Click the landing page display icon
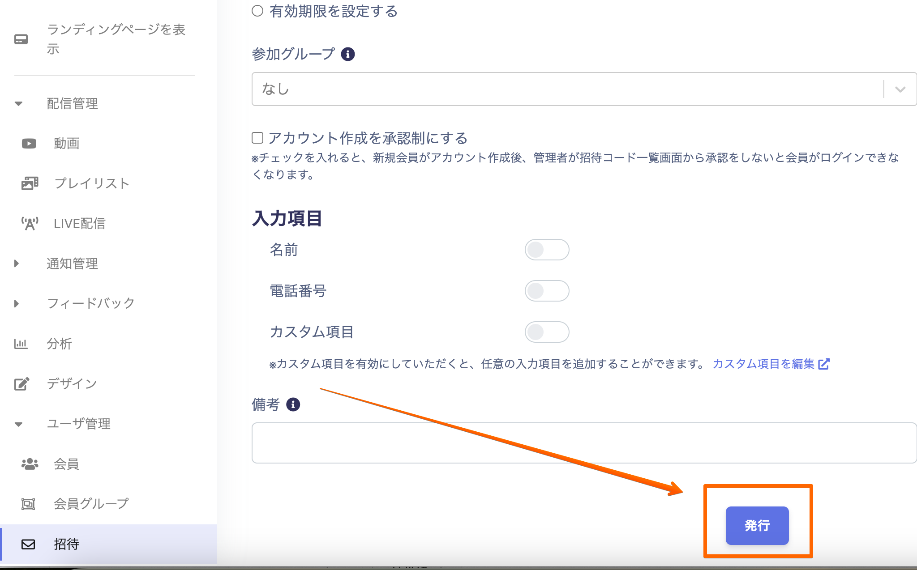Image resolution: width=917 pixels, height=570 pixels. pyautogui.click(x=21, y=39)
